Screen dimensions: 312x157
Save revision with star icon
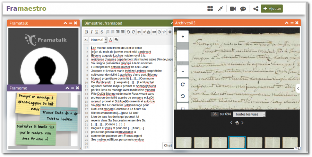[x=164, y=32]
